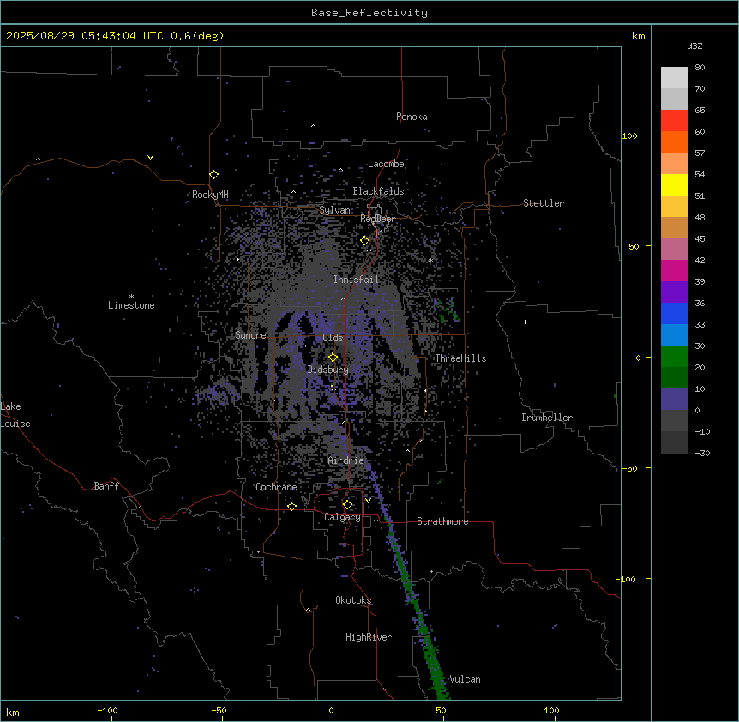Click the Sylvan map label
The height and width of the screenshot is (722, 739).
tap(335, 210)
